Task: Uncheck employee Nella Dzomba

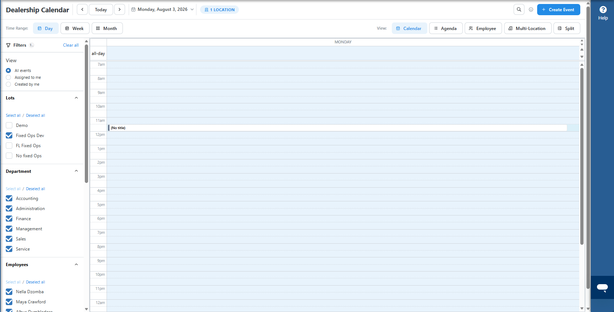Action: click(9, 292)
